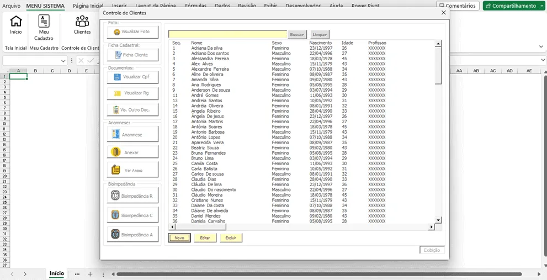Viewport: 547px width, 280px height.
Task: Open the Anamnese form button
Action: (x=132, y=134)
